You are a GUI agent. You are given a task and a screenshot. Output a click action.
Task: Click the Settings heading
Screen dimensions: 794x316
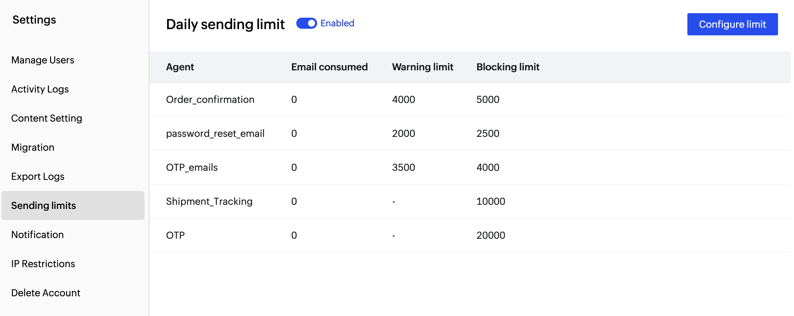coord(34,20)
